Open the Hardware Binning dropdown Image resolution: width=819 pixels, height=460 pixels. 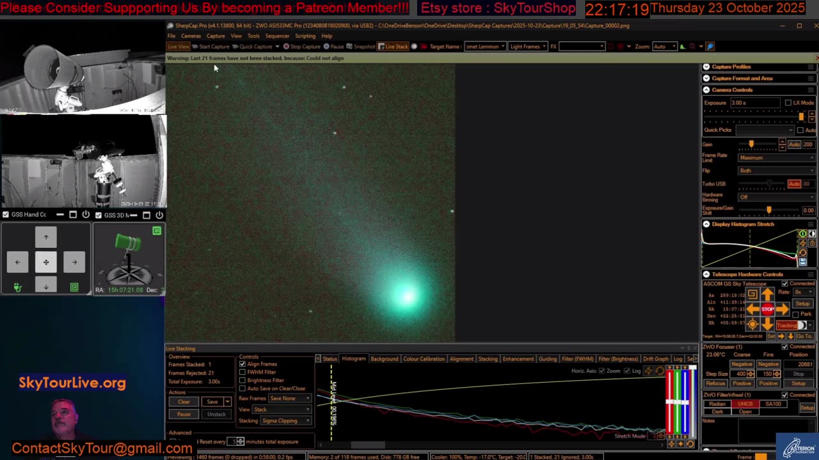(776, 197)
